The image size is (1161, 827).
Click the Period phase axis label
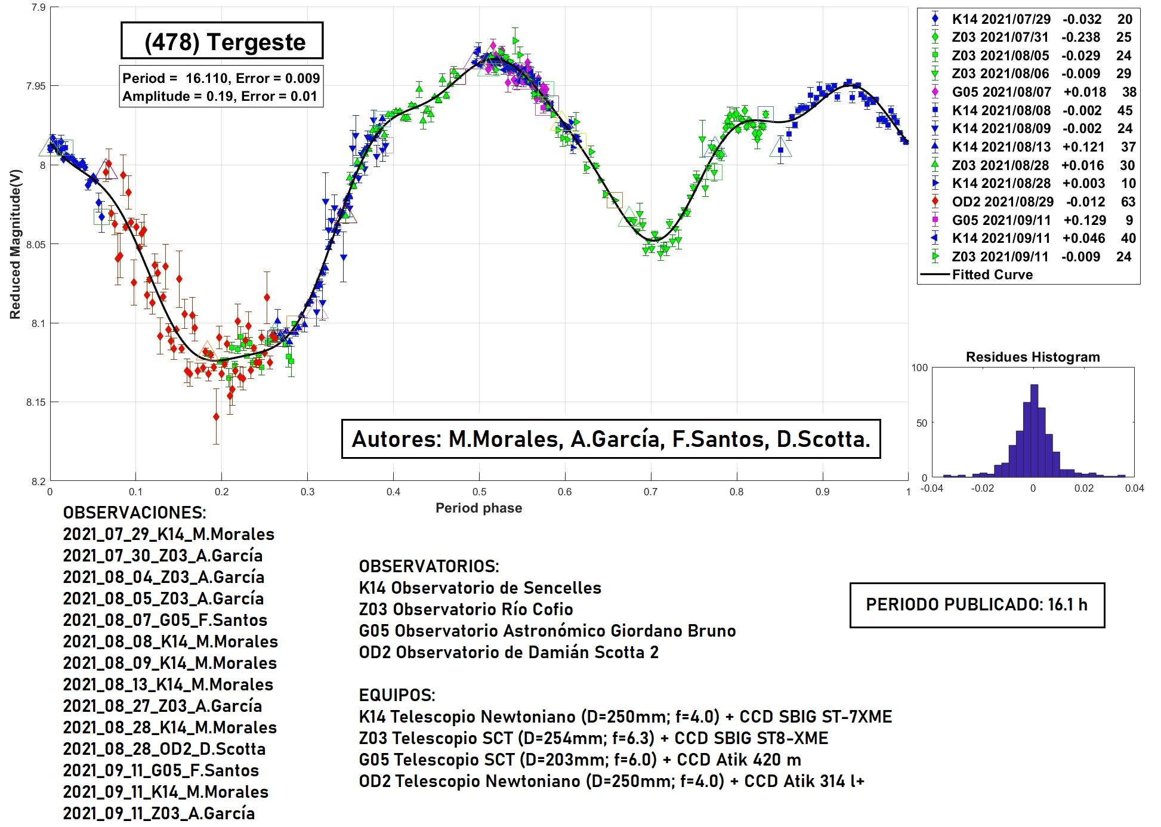point(478,508)
